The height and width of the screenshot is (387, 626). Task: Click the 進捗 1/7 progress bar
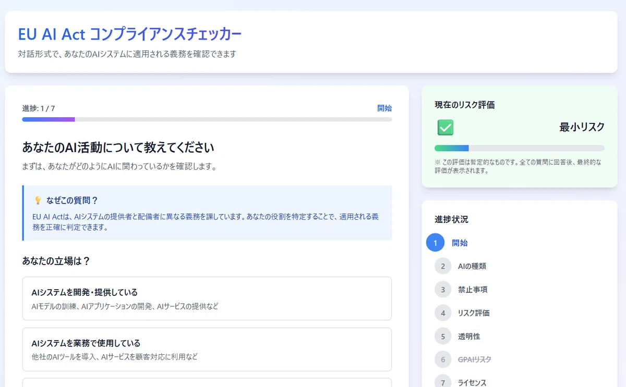(x=207, y=119)
